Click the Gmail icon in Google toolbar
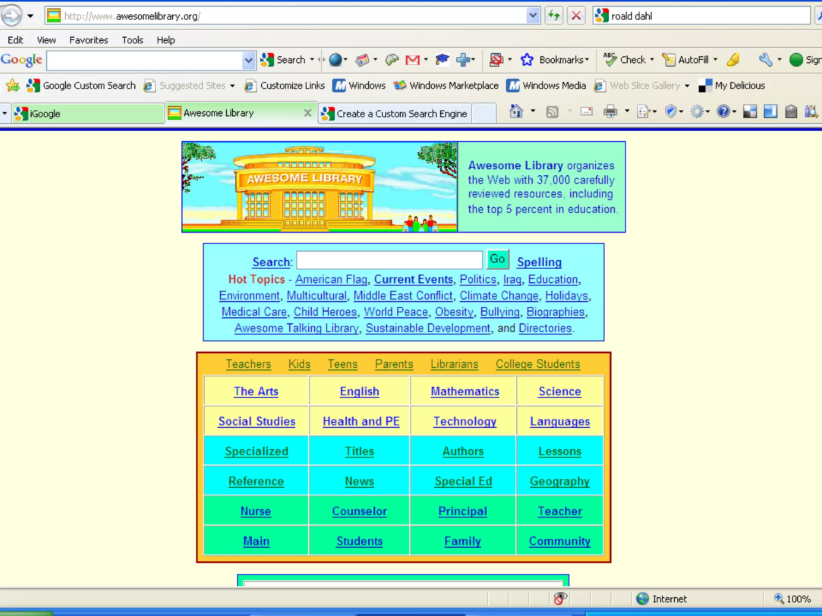Screen dimensions: 822x616 coord(413,60)
